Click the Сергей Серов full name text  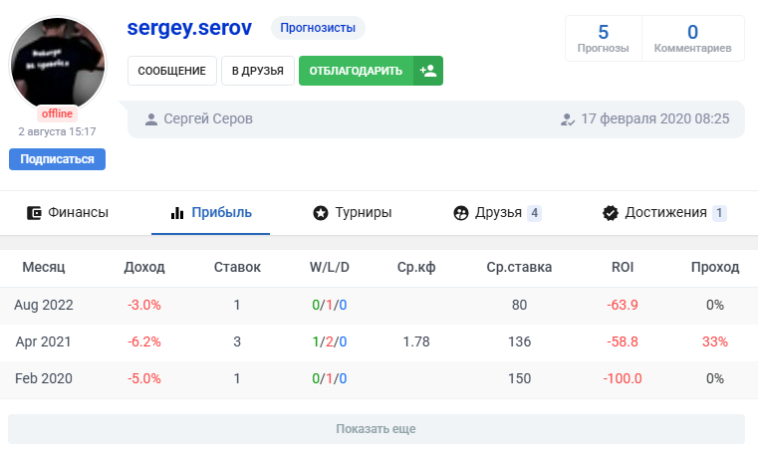(x=208, y=118)
